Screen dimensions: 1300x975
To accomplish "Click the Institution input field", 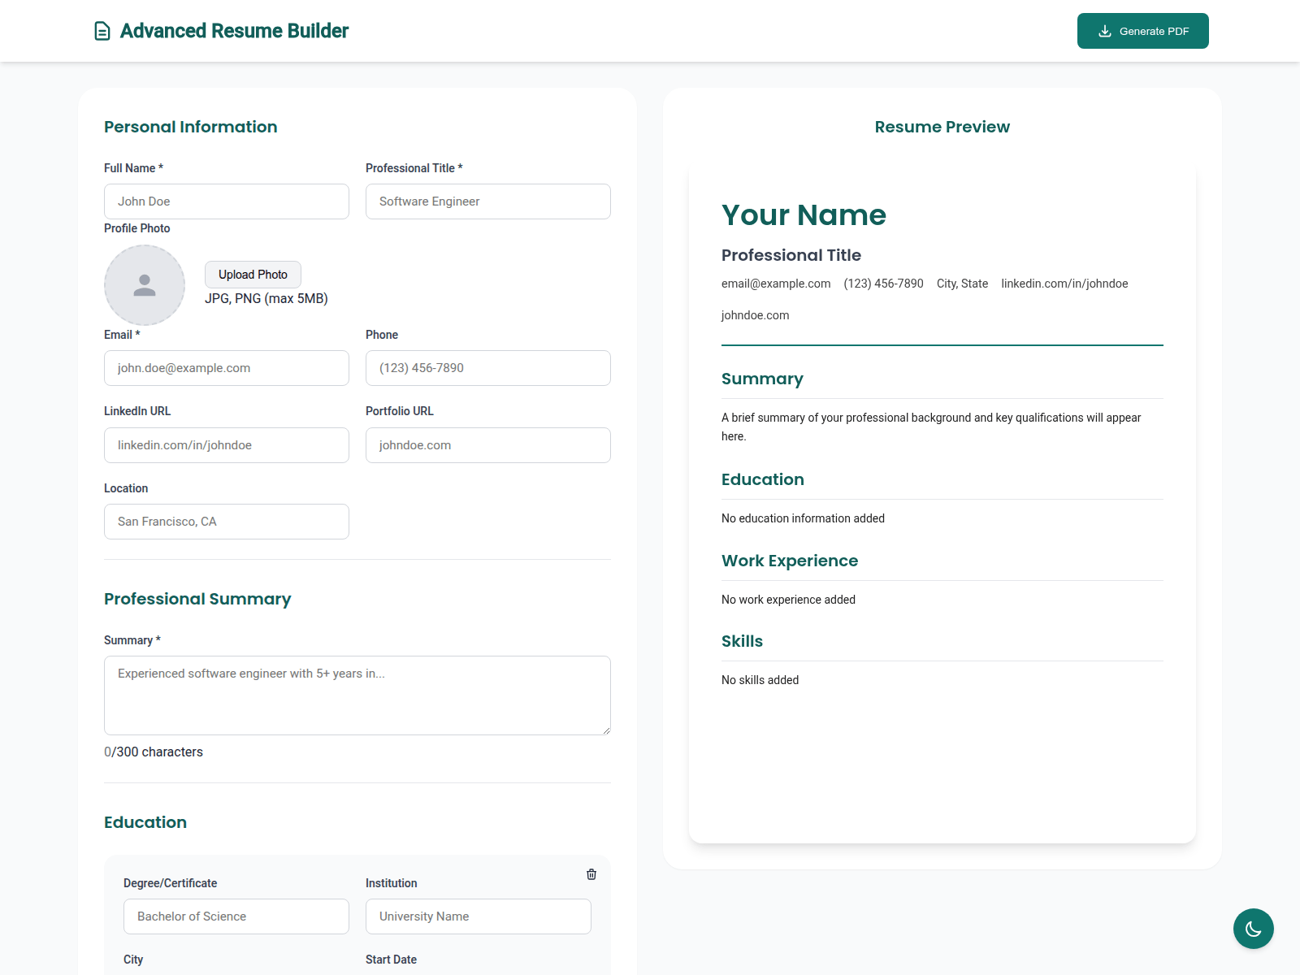I will (479, 916).
